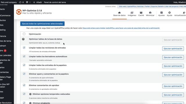Open Barras Laterales in the sidebar
The width and height of the screenshot is (186, 104).
(6, 55)
